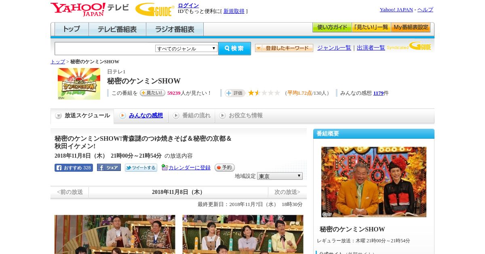Viewport: 485px width, 254px height.
Task: Go to 次の放送> next broadcast
Action: click(x=287, y=192)
